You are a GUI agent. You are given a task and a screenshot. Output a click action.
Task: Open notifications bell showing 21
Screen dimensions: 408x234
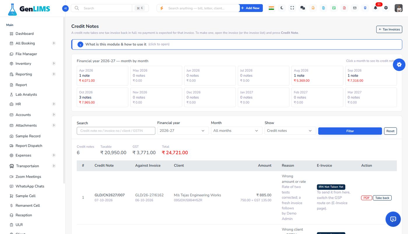click(376, 8)
